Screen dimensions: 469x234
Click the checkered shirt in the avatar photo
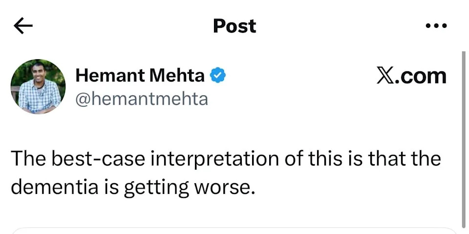tap(39, 98)
